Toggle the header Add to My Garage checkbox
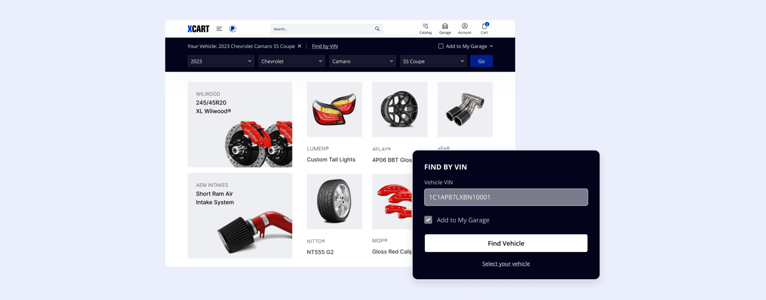Viewport: 766px width, 300px height. 441,46
